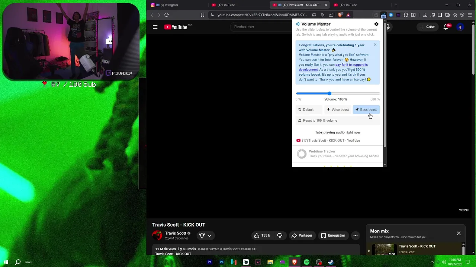The height and width of the screenshot is (267, 476).
Task: Open YouTube account avatar menu
Action: [460, 27]
